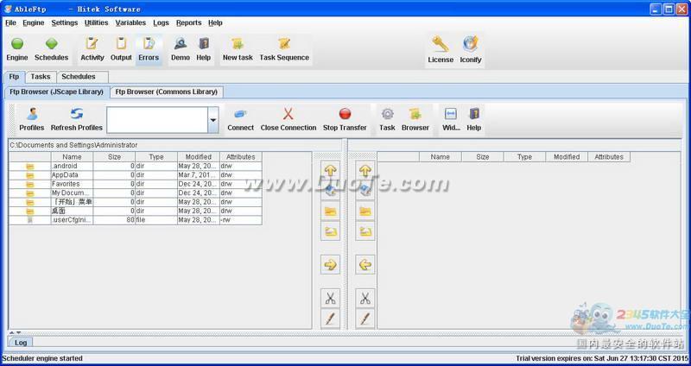Viewport: 691px width, 366px height.
Task: Select the 桌面 folder row
Action: (136, 211)
